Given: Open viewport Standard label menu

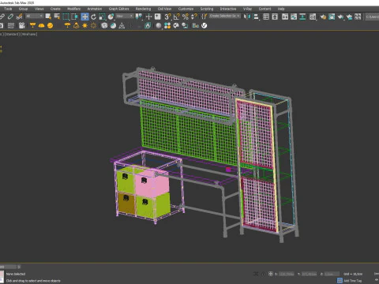Looking at the screenshot, I should tap(12, 34).
